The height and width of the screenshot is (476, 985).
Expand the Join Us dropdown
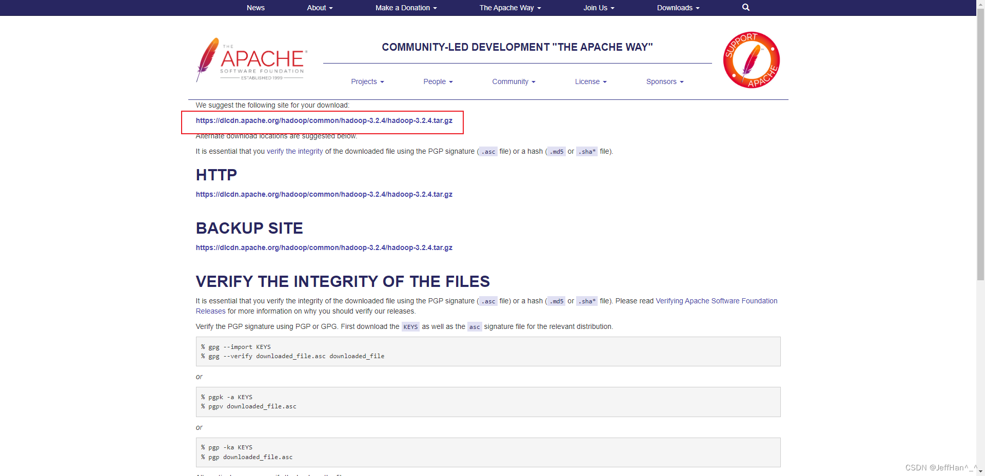pyautogui.click(x=599, y=8)
